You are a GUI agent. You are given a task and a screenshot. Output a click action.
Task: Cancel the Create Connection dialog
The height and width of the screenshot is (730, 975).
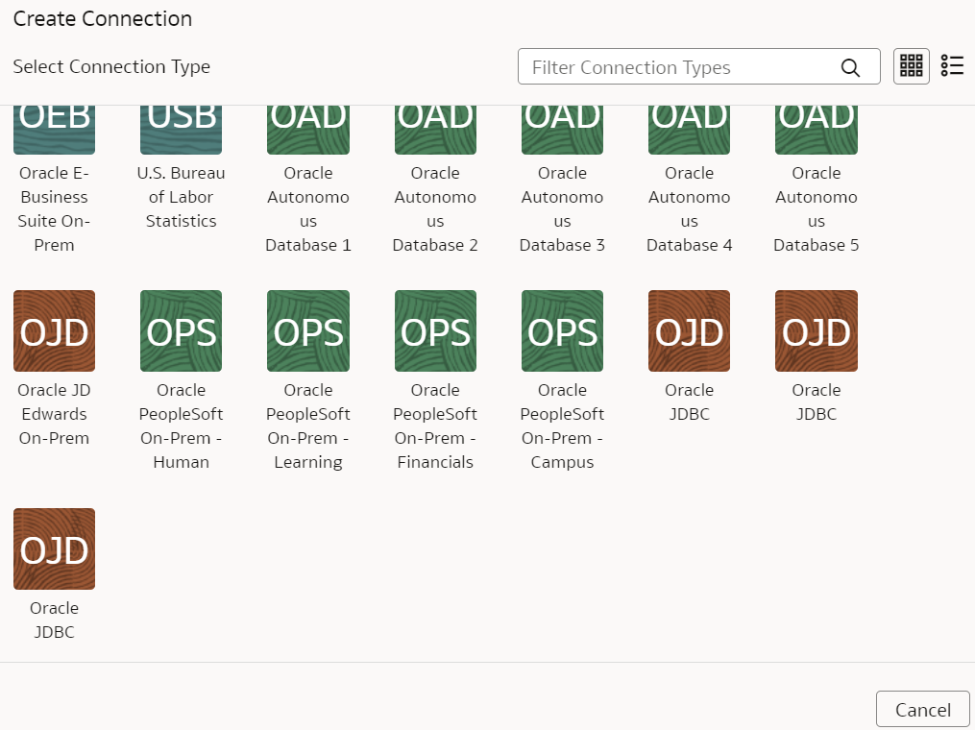click(x=922, y=709)
